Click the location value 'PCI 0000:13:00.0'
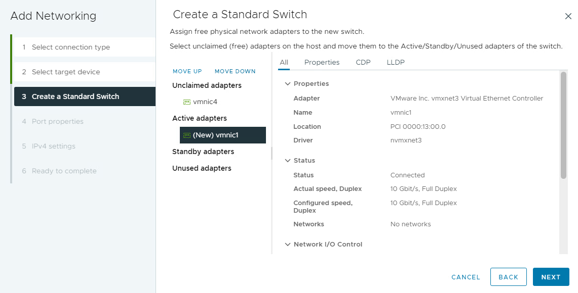Image resolution: width=578 pixels, height=293 pixels. coord(417,126)
